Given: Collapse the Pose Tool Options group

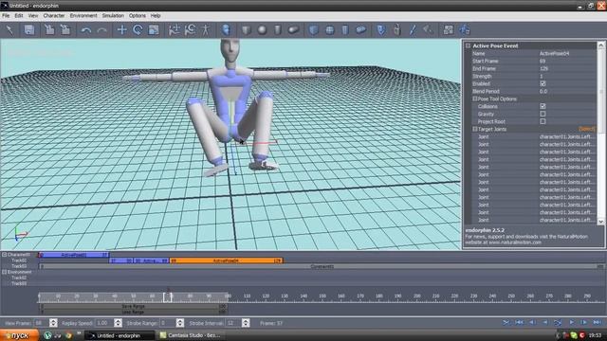Looking at the screenshot, I should point(474,99).
